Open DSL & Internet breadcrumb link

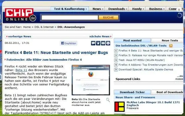(x=44, y=27)
